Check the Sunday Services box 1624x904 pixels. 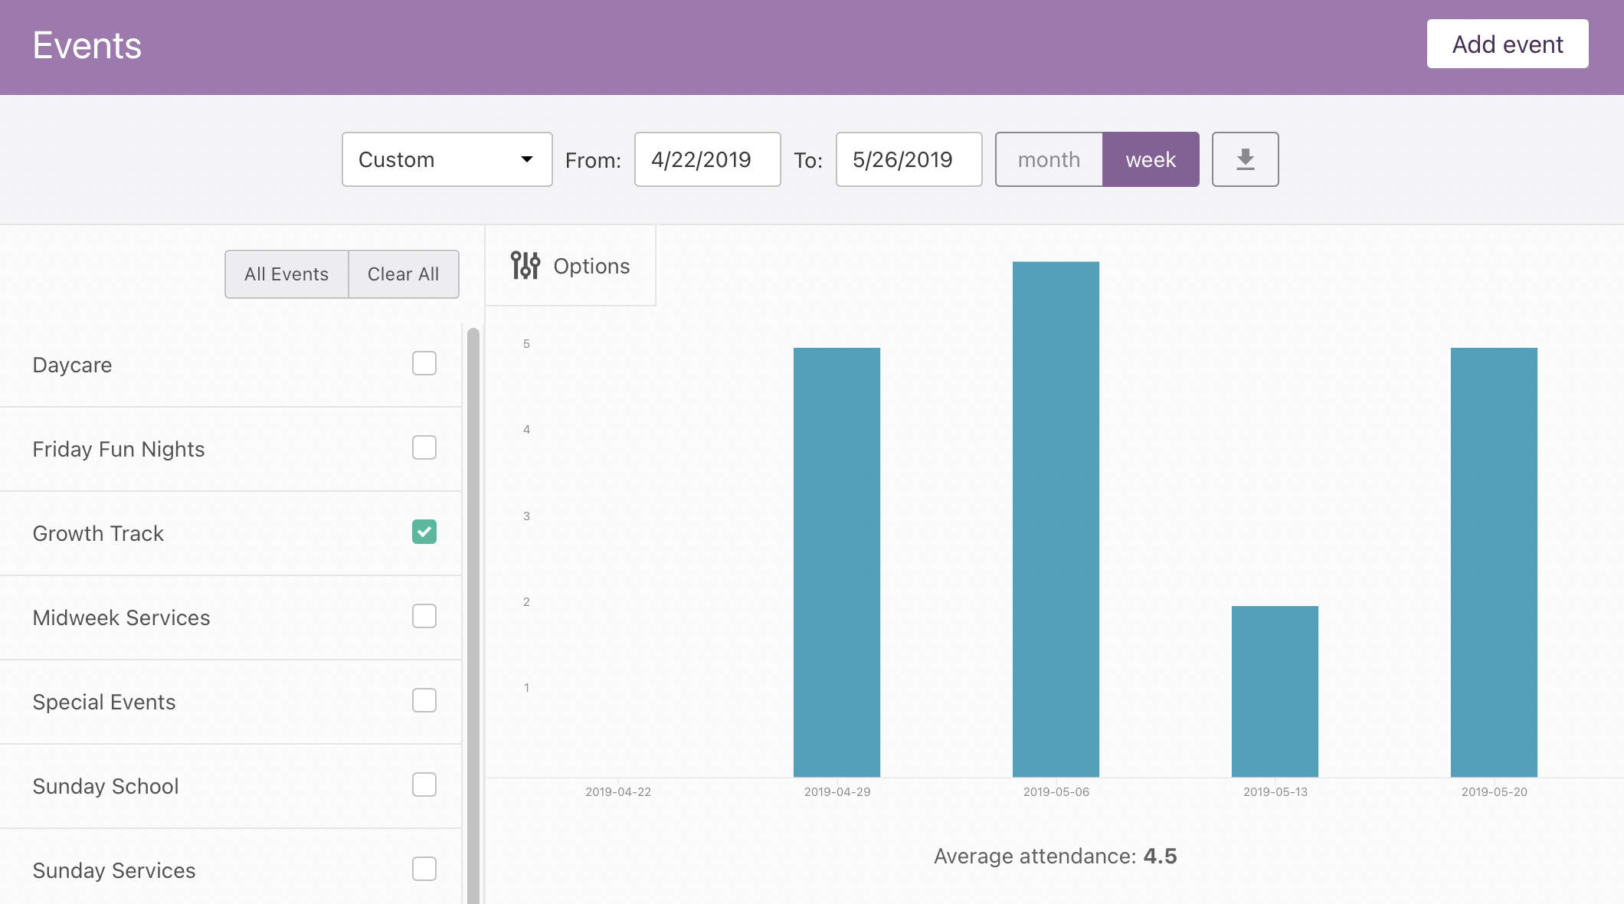(x=424, y=869)
